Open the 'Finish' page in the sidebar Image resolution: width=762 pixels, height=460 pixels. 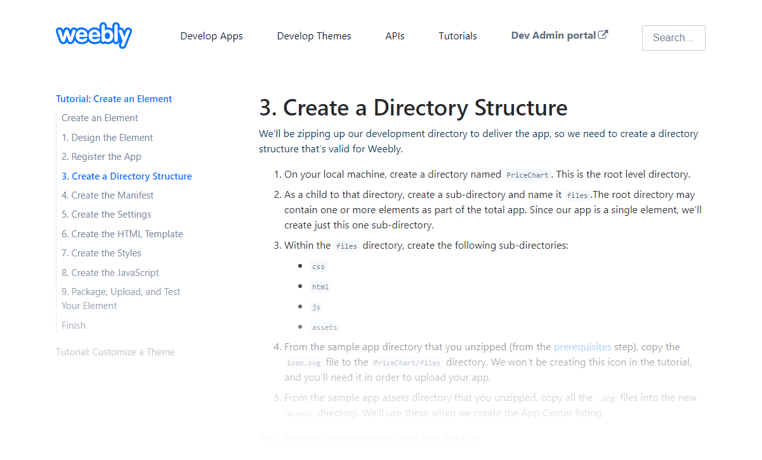pos(73,325)
